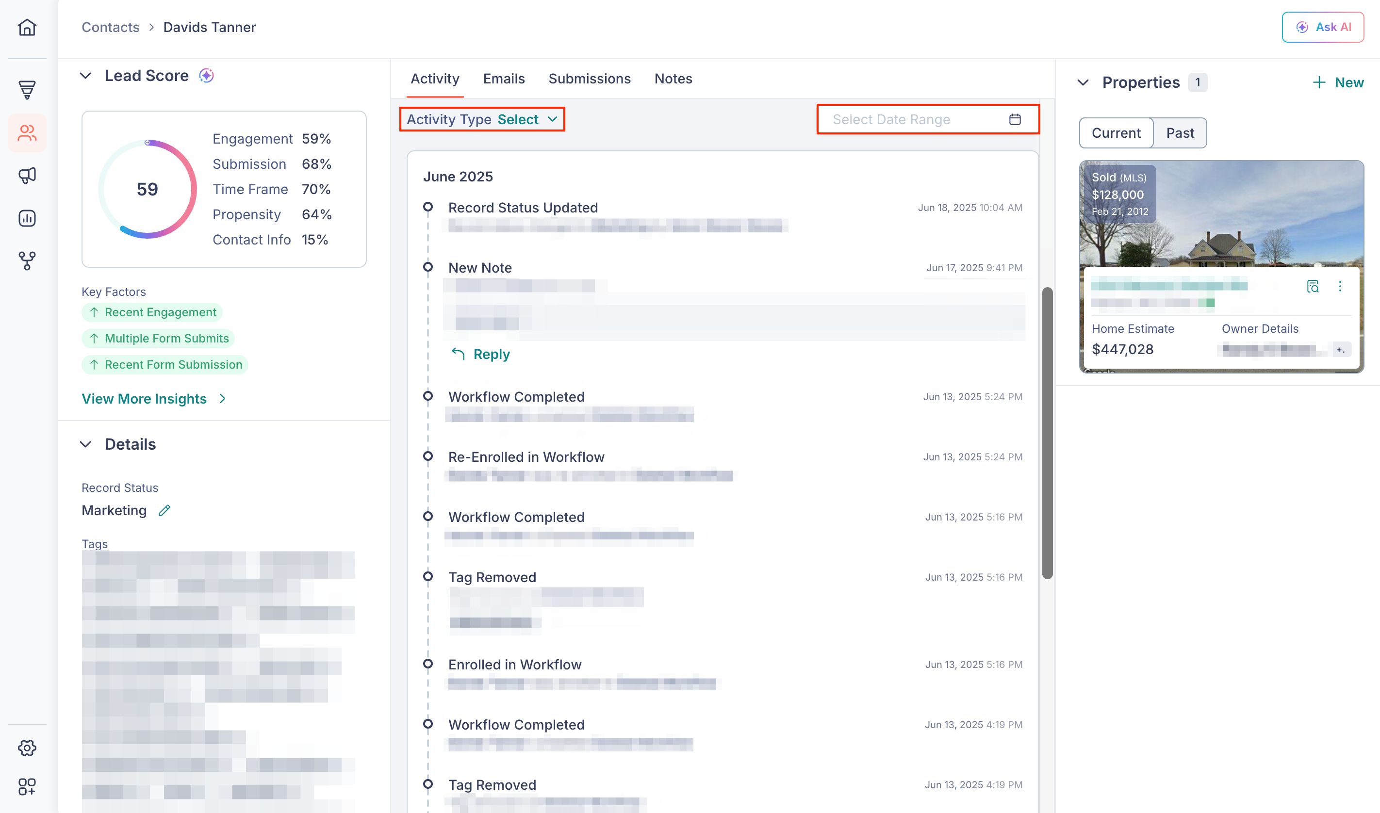Click the Owner Details label
This screenshot has height=813, width=1380.
click(x=1260, y=329)
